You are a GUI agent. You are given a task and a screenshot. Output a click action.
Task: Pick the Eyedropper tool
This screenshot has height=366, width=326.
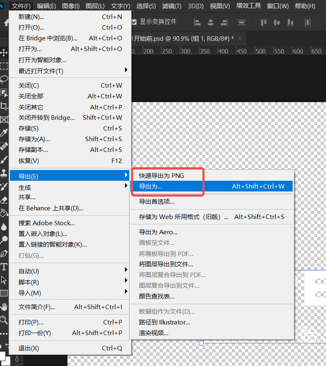tap(4, 133)
